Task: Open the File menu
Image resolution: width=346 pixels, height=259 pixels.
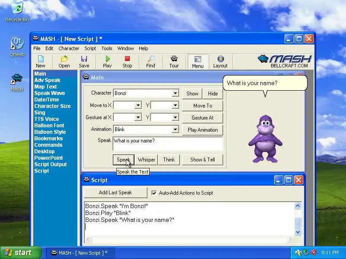Action: (37, 48)
